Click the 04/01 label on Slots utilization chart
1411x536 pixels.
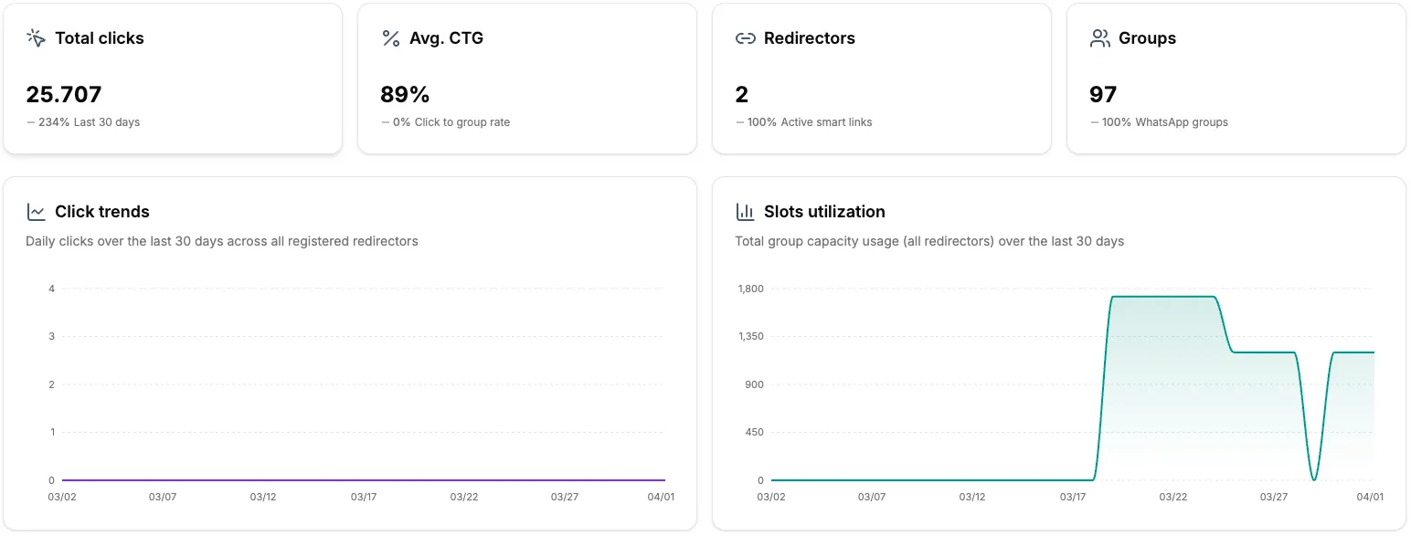pyautogui.click(x=1371, y=497)
